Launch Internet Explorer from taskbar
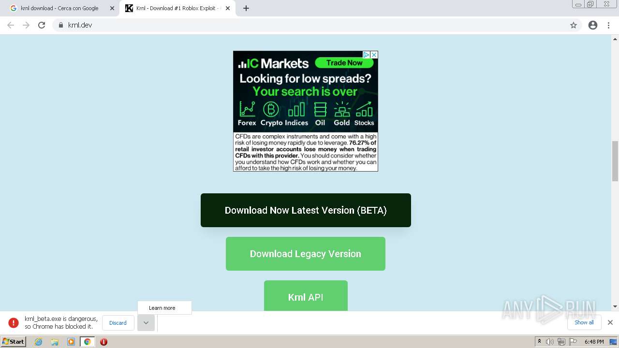Viewport: 619px width, 348px height. pyautogui.click(x=39, y=342)
